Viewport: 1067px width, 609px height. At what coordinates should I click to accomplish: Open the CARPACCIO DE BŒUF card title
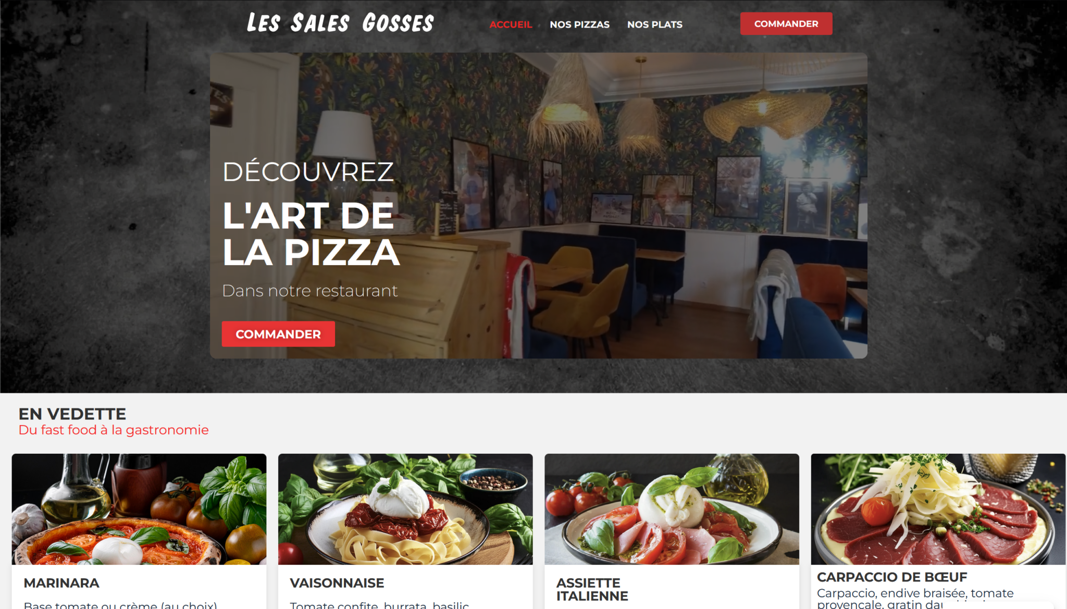click(892, 577)
